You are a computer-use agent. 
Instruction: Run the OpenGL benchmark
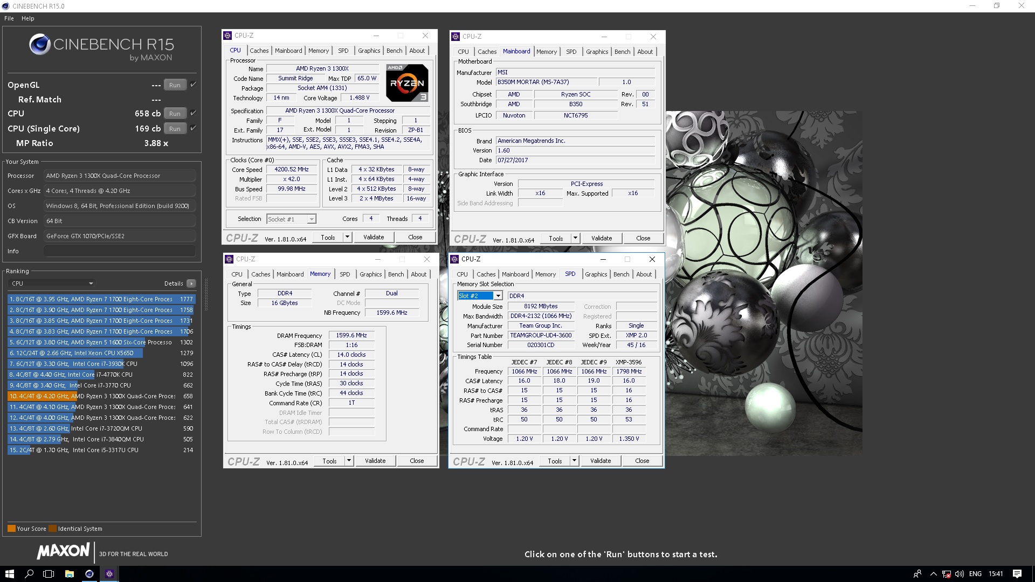click(x=175, y=85)
